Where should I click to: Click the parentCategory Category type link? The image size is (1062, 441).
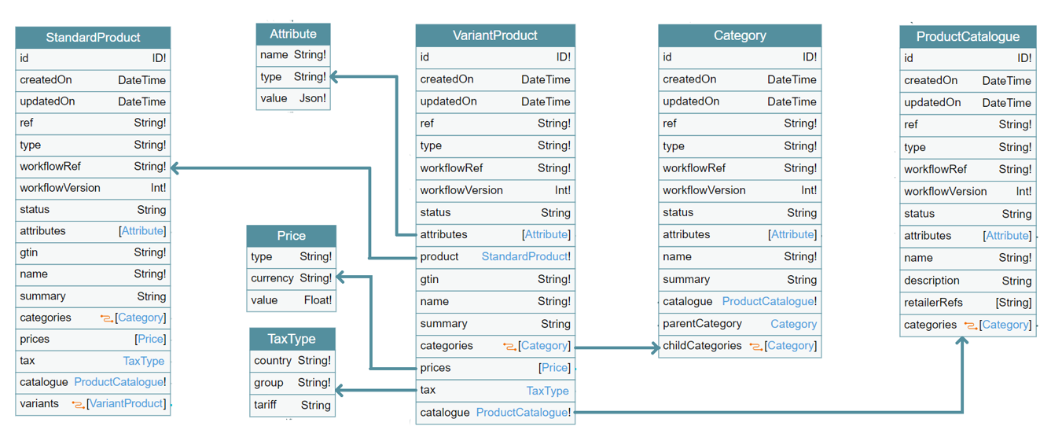(793, 324)
